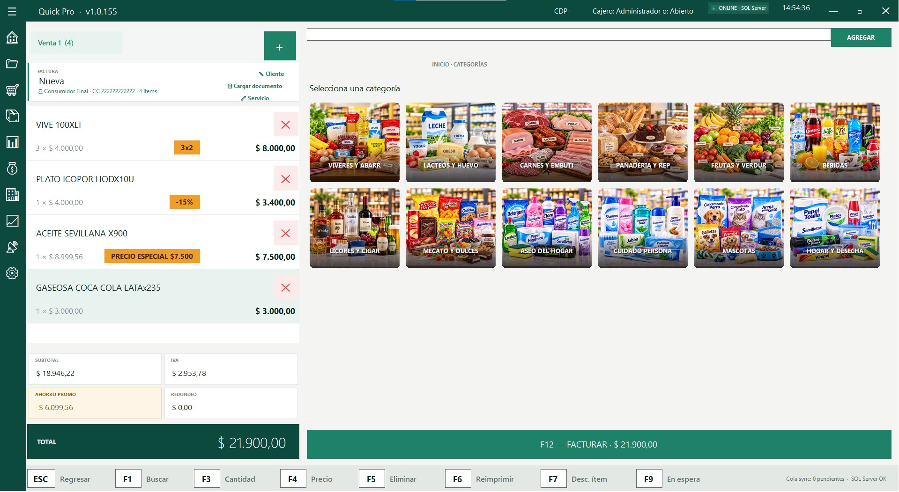Open the settings gear sidebar icon
The height and width of the screenshot is (492, 899).
click(x=12, y=273)
